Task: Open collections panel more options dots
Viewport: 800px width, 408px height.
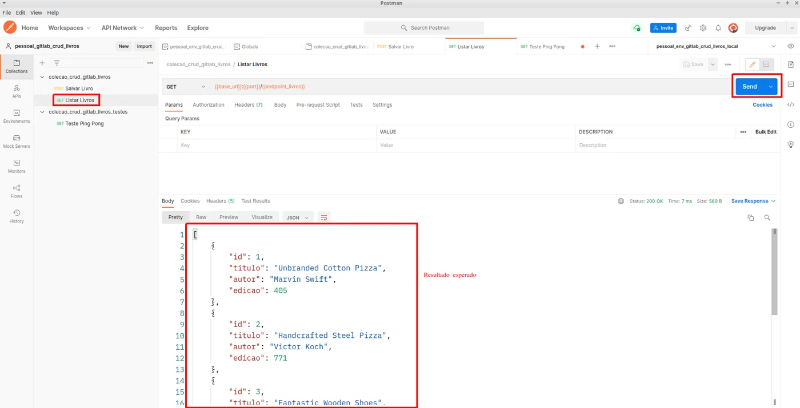Action: coord(150,63)
